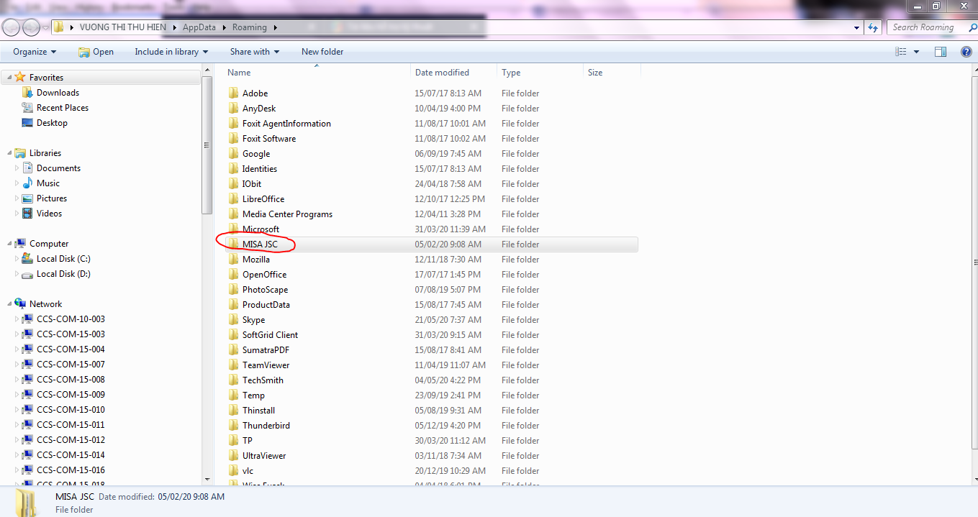978x517 pixels.
Task: Select the CCS-COM-15-007 network computer
Action: click(71, 365)
